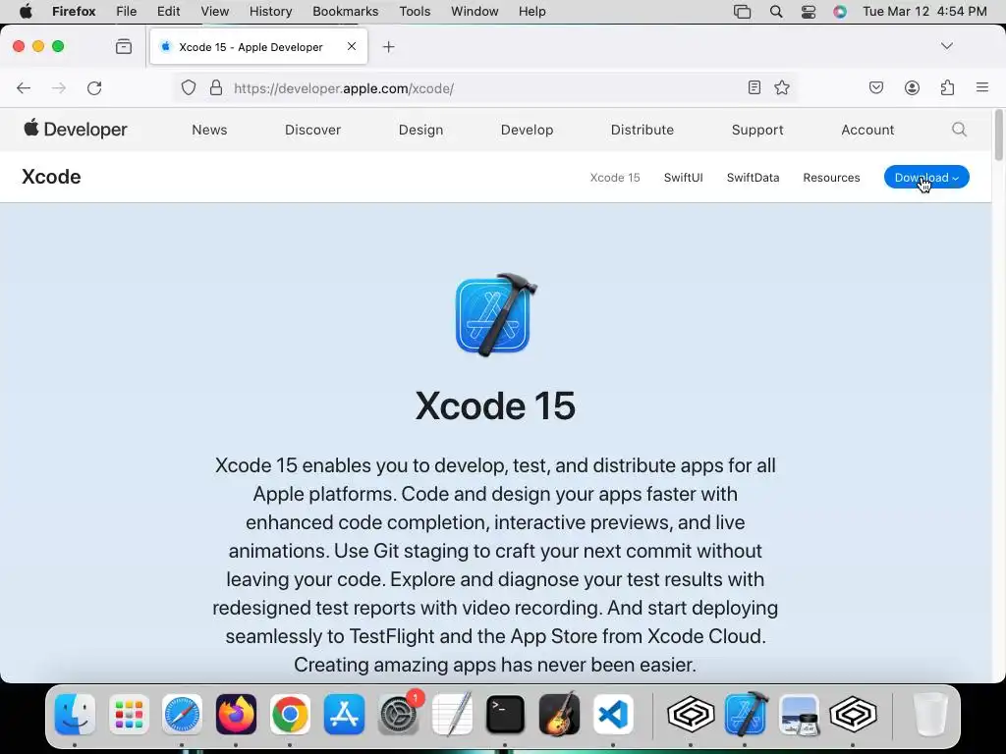Viewport: 1006px width, 754px height.
Task: Open the Support section
Action: tap(757, 130)
